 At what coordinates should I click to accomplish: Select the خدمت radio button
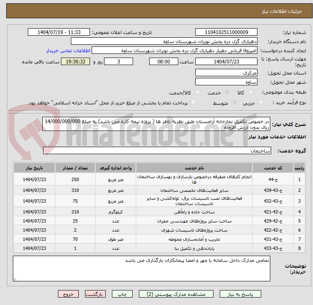pyautogui.click(x=227, y=92)
